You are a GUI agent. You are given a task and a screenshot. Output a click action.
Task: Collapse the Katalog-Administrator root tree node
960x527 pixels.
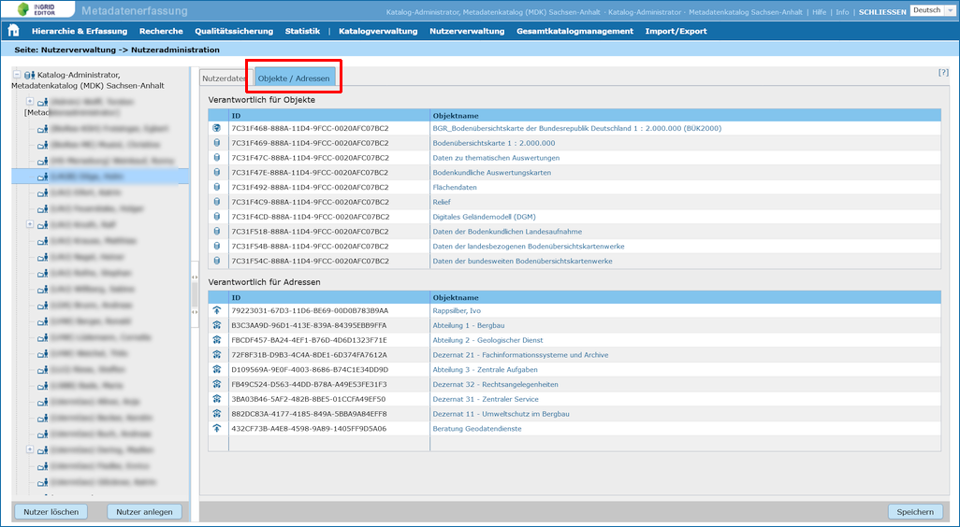17,75
